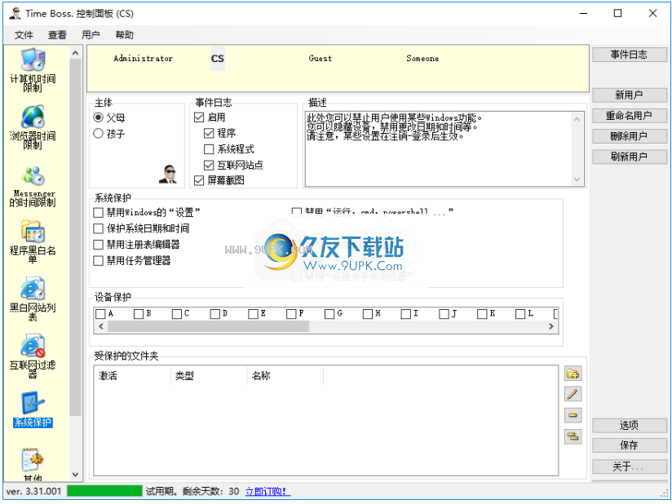Image resolution: width=672 pixels, height=504 pixels.
Task: Open the 文件 menu
Action: click(24, 35)
